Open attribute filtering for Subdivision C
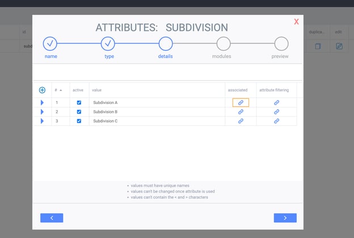 tap(276, 121)
